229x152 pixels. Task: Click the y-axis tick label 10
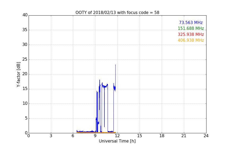25,103
